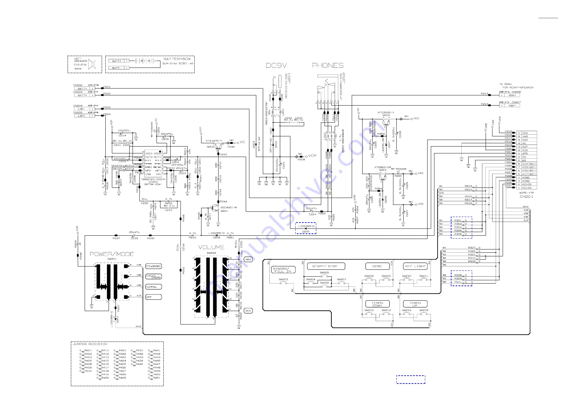Click the MIN volume label
The height and width of the screenshot is (414, 586).
point(248,311)
